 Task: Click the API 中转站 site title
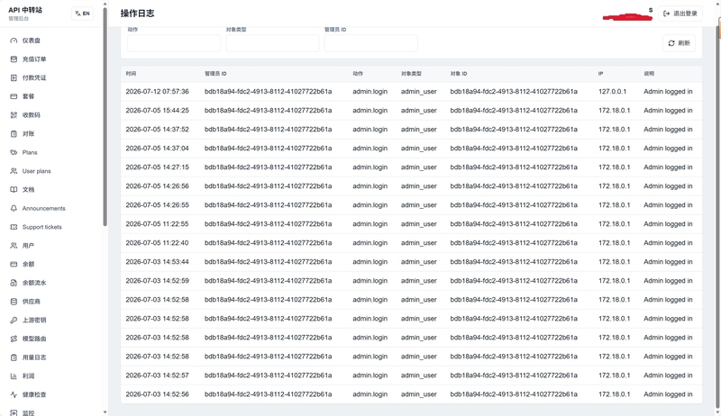25,10
